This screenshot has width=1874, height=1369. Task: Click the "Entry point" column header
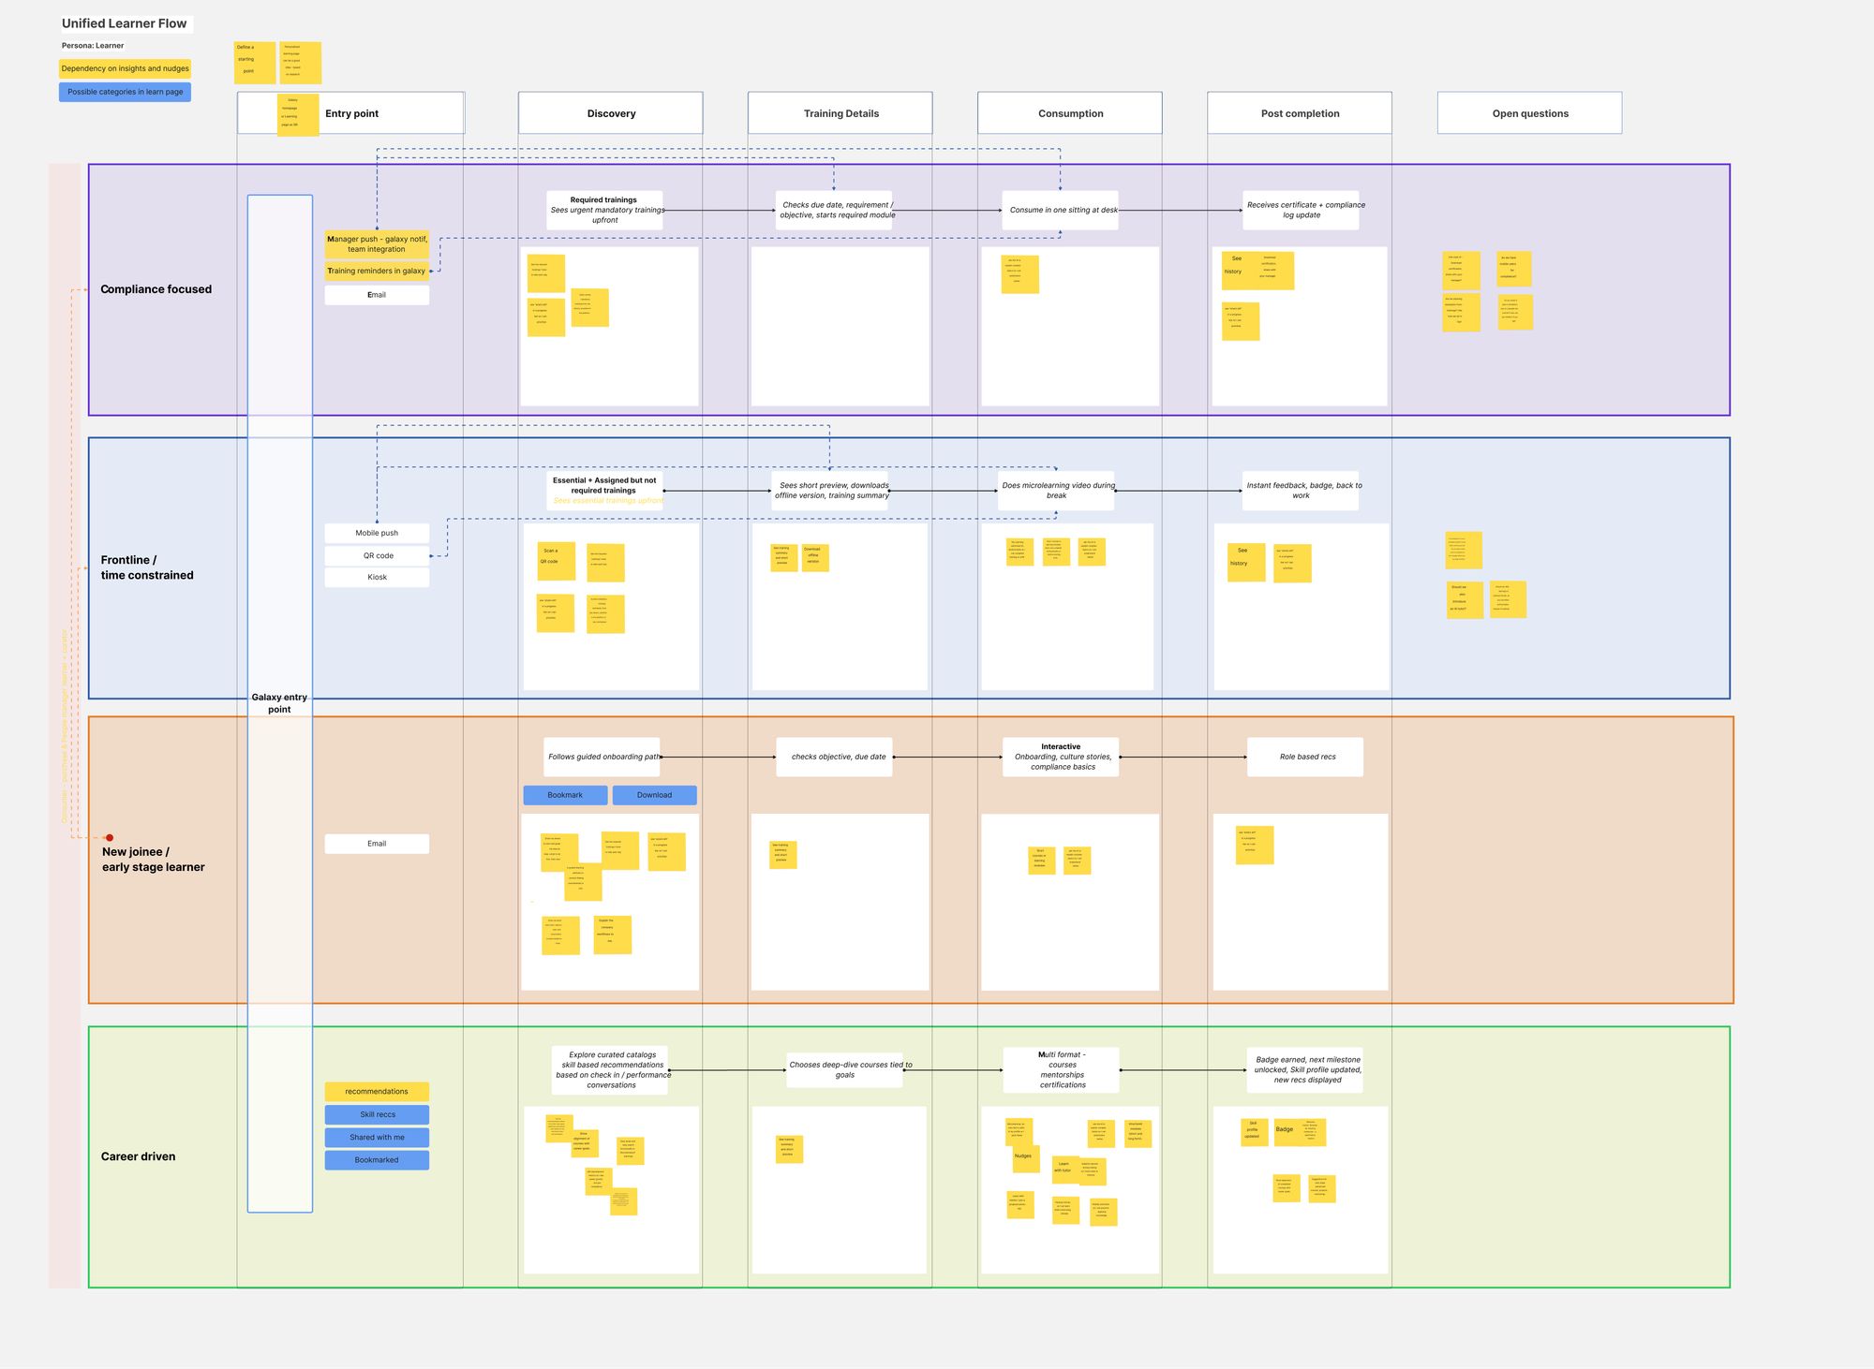click(x=351, y=113)
